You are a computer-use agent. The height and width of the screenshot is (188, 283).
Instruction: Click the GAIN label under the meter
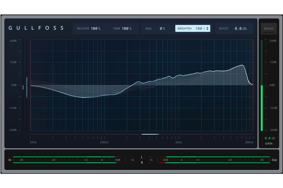click(269, 144)
